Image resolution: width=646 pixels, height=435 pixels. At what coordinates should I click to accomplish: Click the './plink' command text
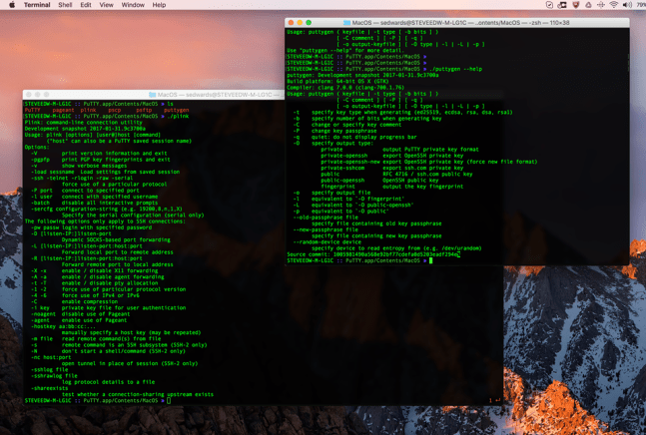coord(178,116)
